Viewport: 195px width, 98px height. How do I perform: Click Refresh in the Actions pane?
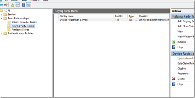pyautogui.click(x=182, y=42)
